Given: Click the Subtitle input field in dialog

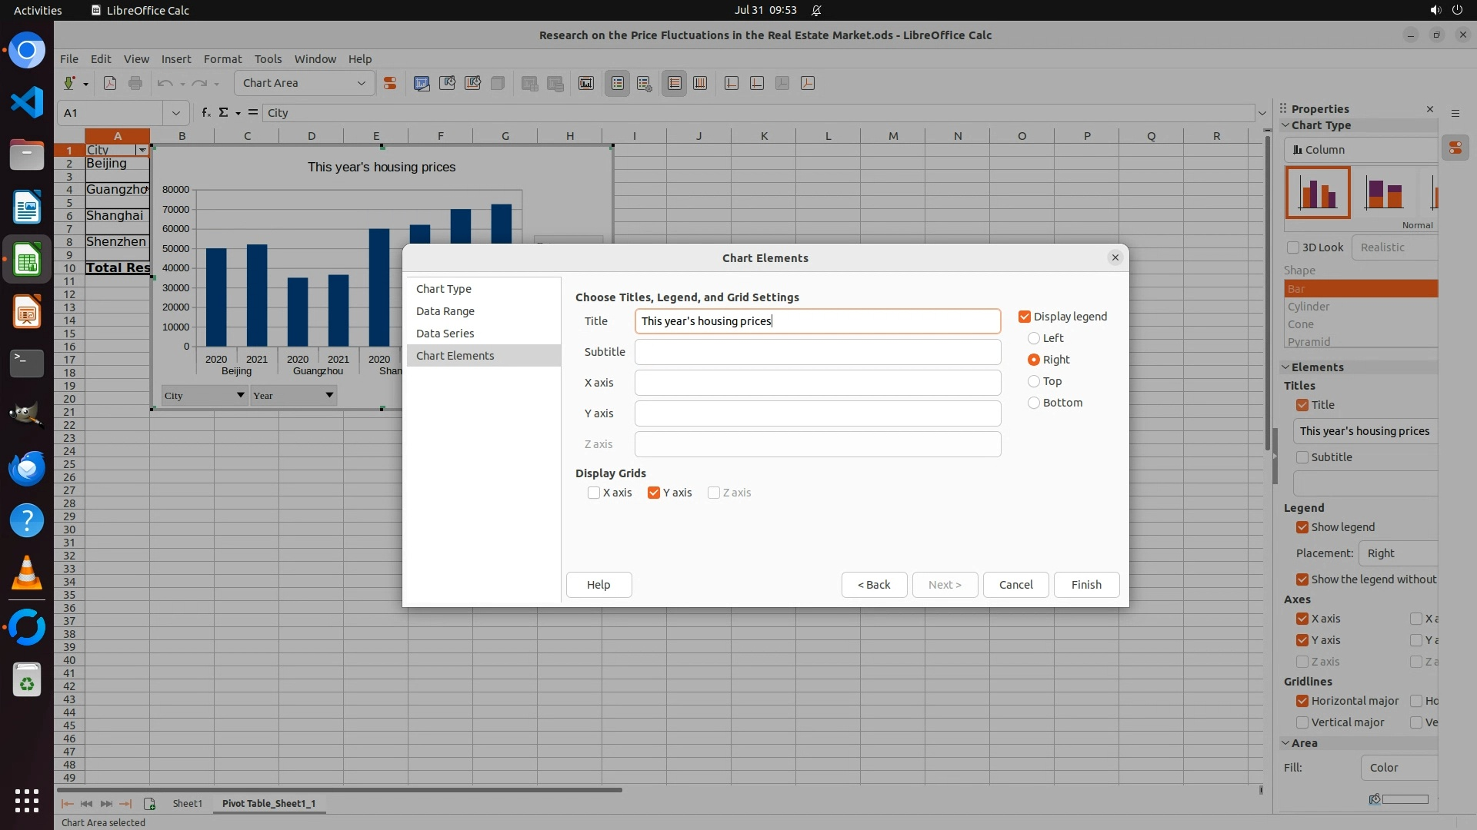Looking at the screenshot, I should tap(817, 352).
